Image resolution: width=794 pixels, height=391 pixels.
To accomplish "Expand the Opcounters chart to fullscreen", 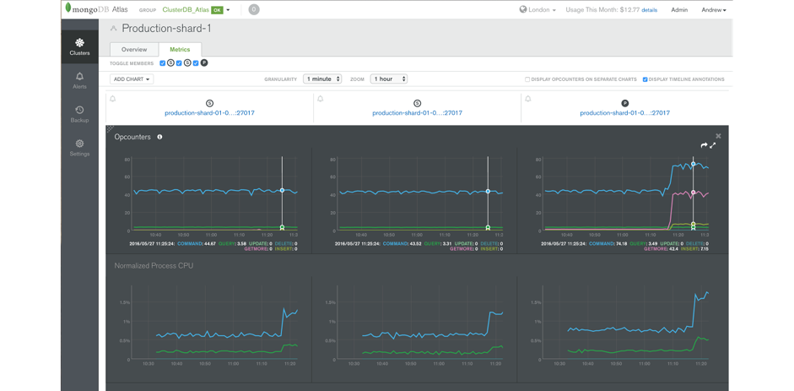I will [712, 145].
